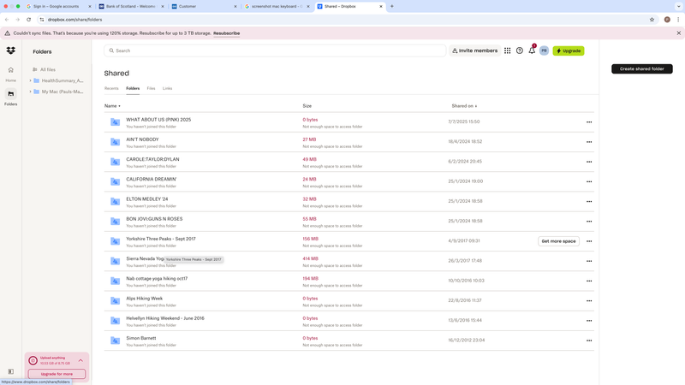The width and height of the screenshot is (685, 385).
Task: Open the help question mark icon
Action: click(519, 50)
